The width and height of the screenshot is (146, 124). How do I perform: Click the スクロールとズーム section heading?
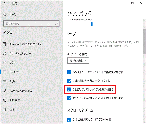[80, 110]
